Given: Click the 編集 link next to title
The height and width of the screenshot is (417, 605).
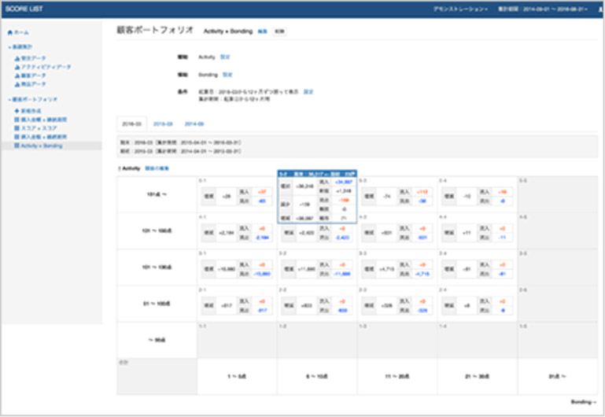Looking at the screenshot, I should (x=263, y=31).
